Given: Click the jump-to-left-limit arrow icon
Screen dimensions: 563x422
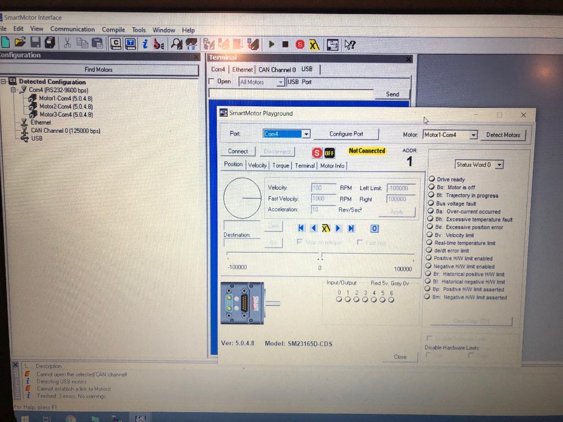Looking at the screenshot, I should pyautogui.click(x=301, y=228).
